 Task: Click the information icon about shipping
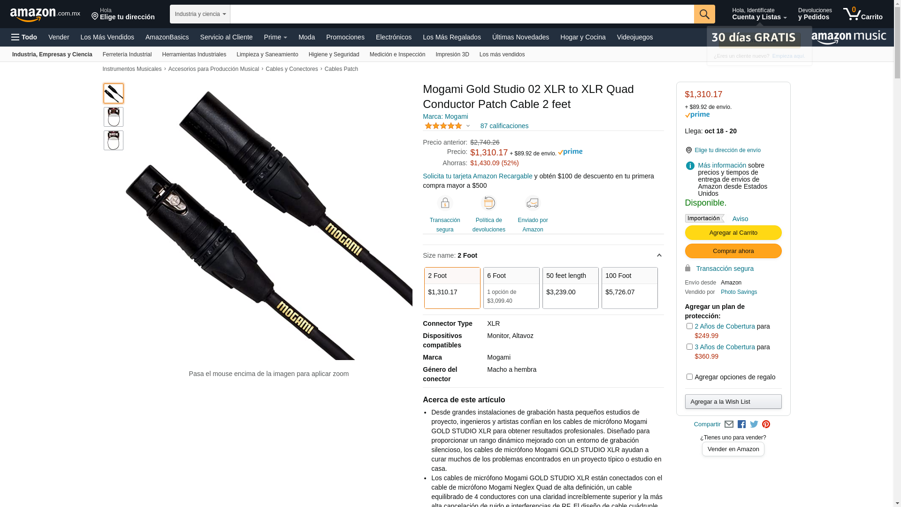690,166
